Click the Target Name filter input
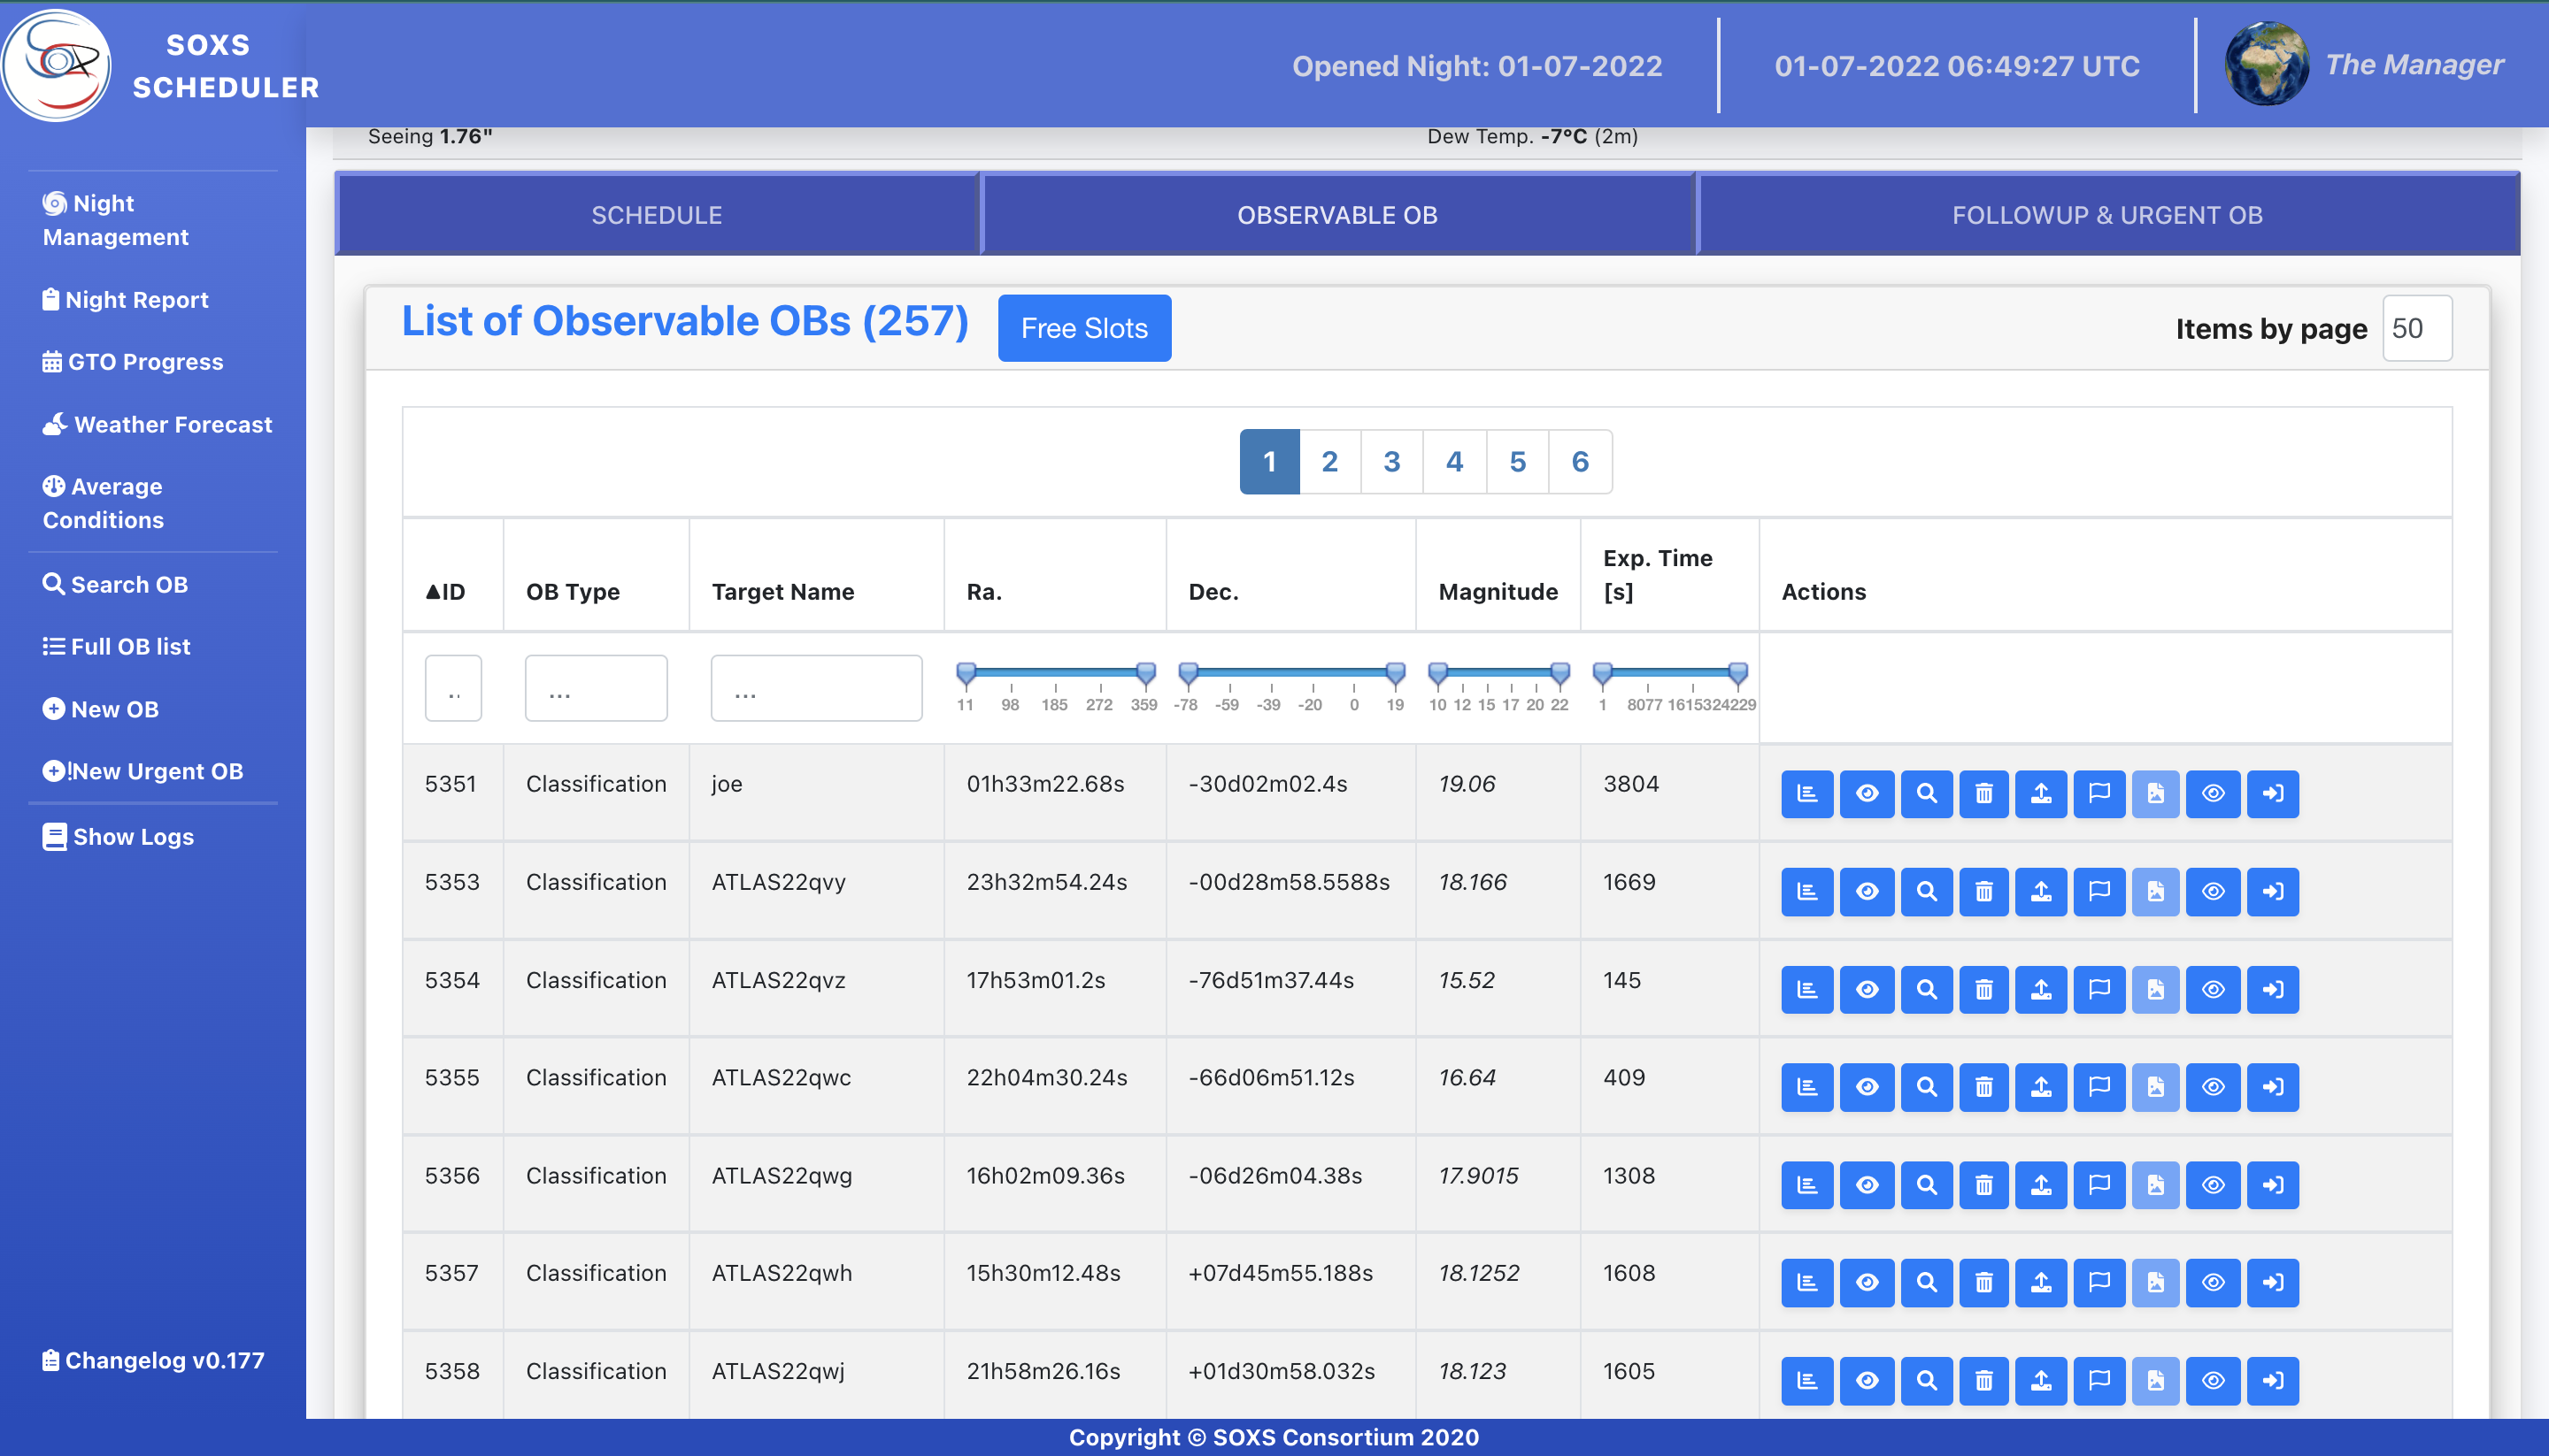 pos(816,688)
